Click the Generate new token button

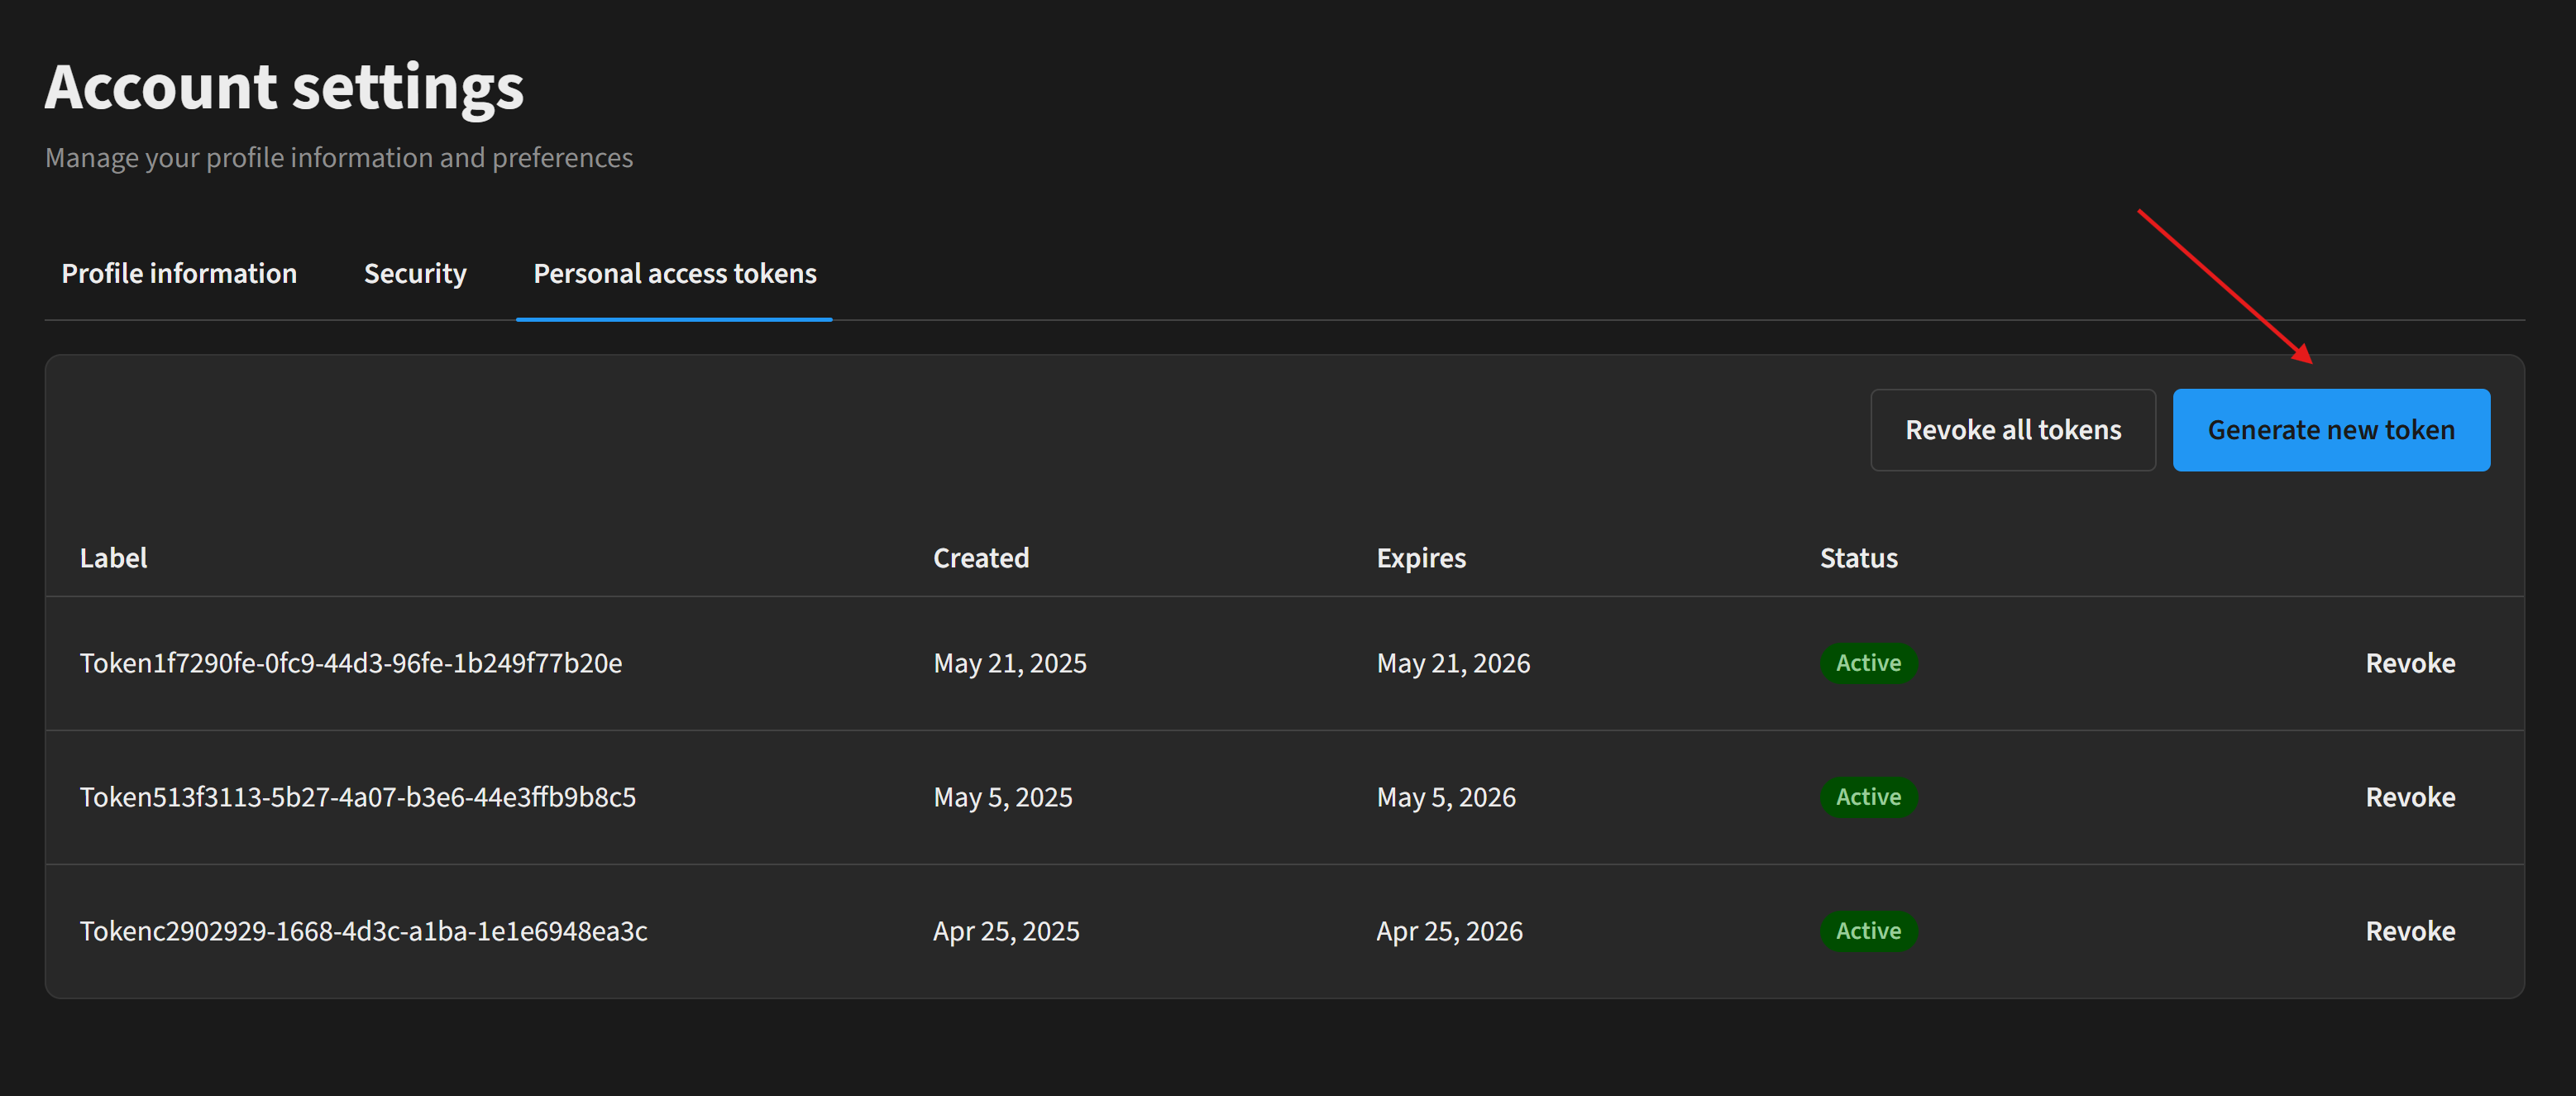pos(2331,430)
